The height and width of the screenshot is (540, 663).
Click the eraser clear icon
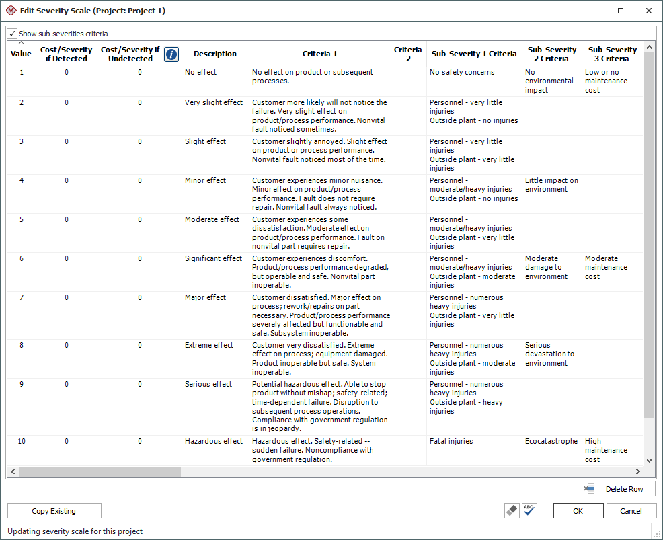click(512, 511)
